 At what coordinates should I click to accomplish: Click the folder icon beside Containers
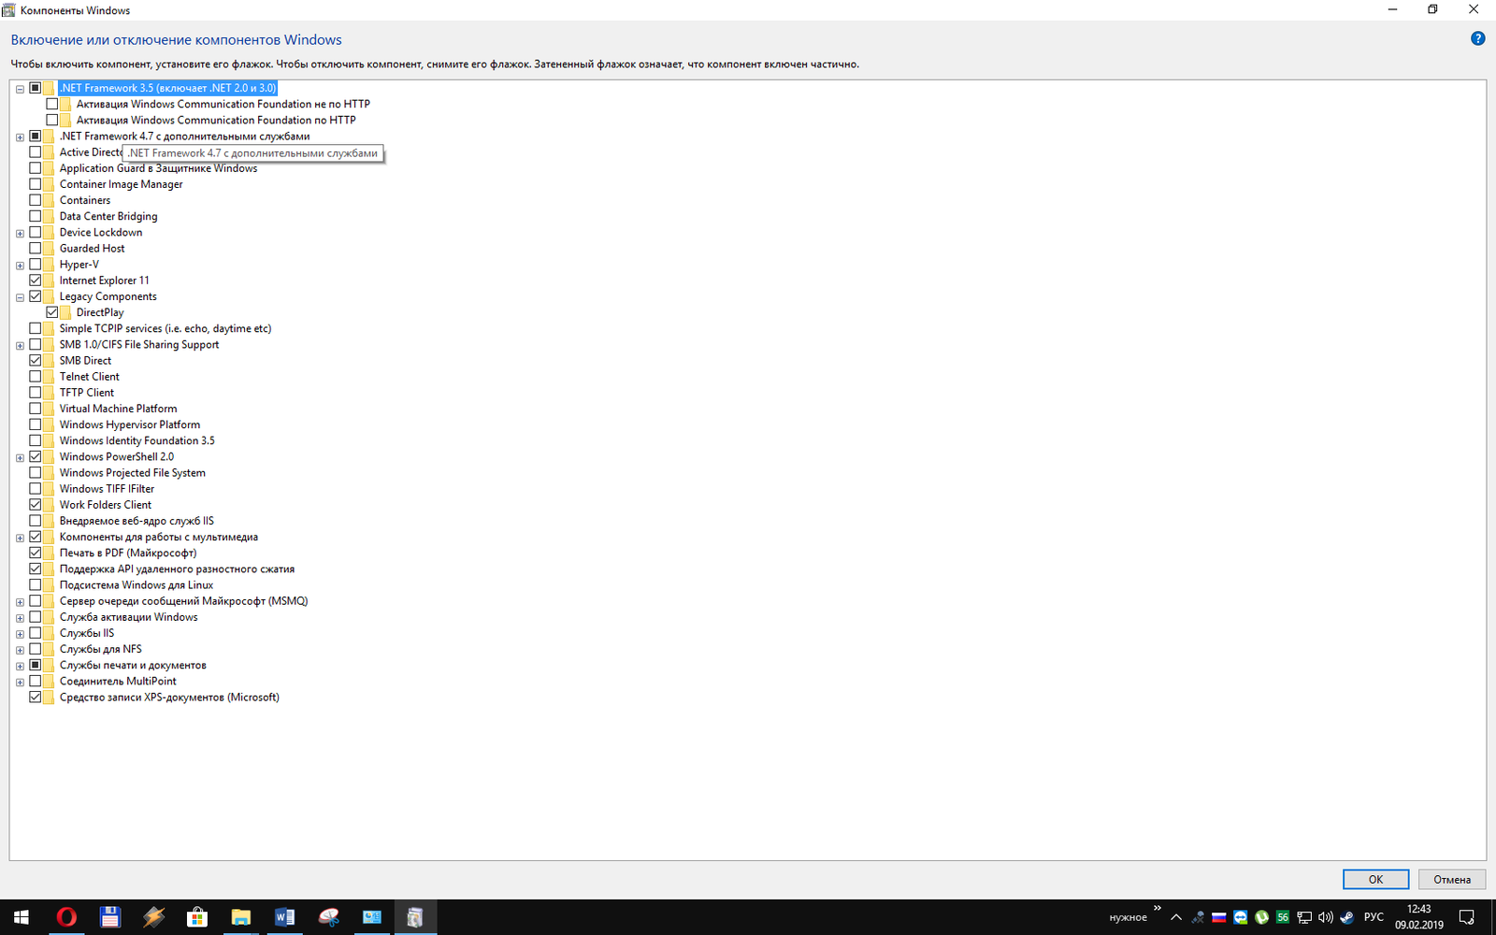pyautogui.click(x=49, y=200)
